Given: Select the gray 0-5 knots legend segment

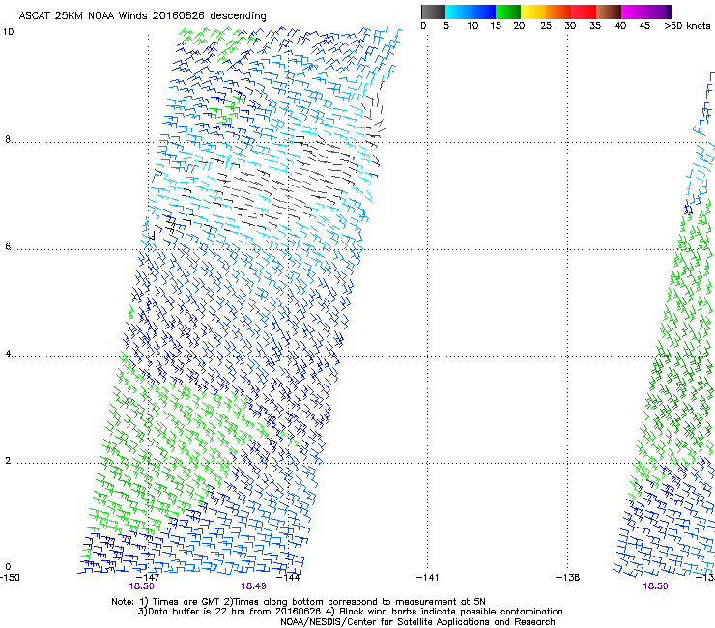Looking at the screenshot, I should [433, 12].
